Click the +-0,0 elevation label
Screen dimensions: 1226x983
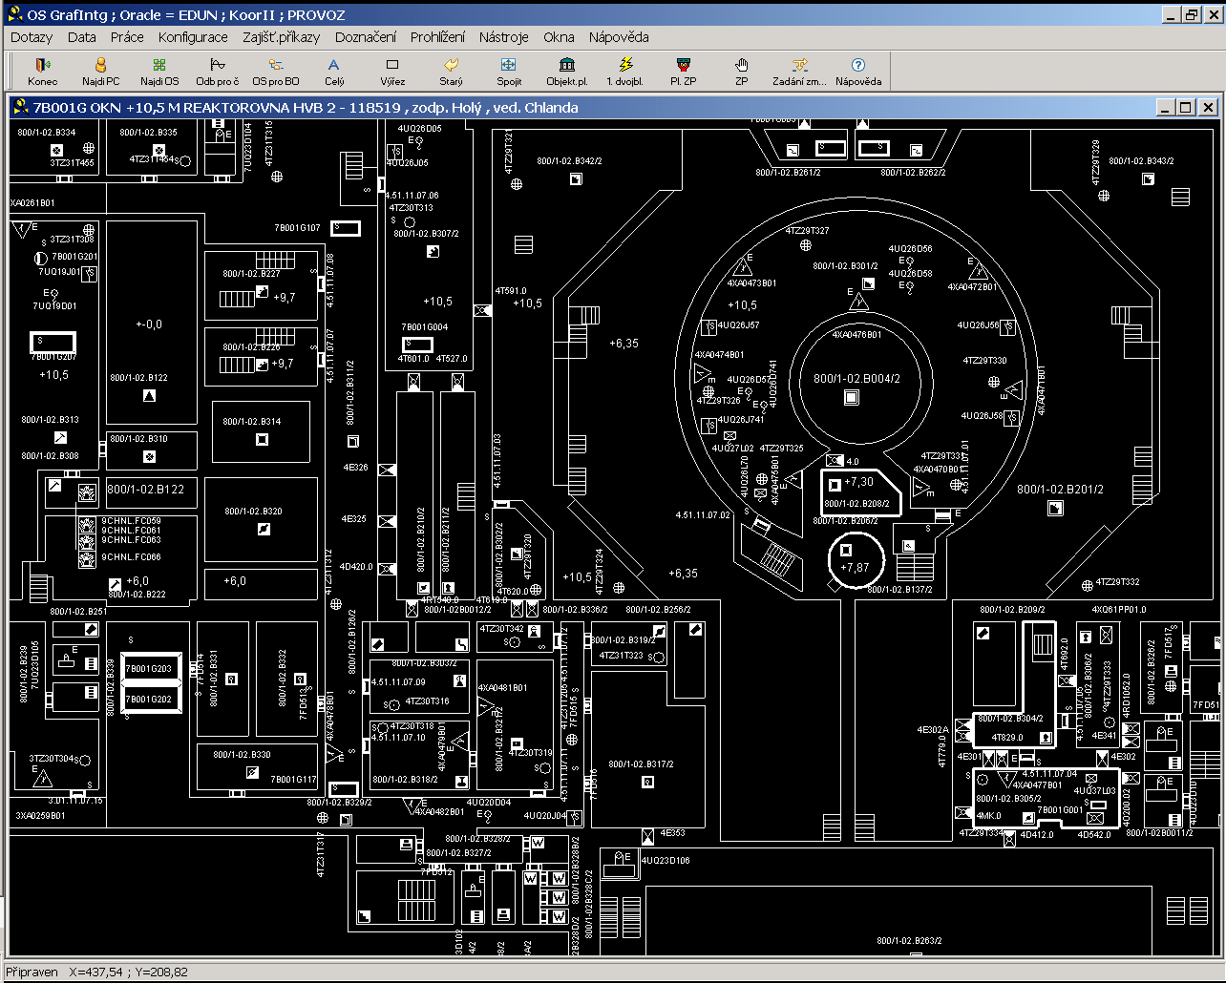149,324
